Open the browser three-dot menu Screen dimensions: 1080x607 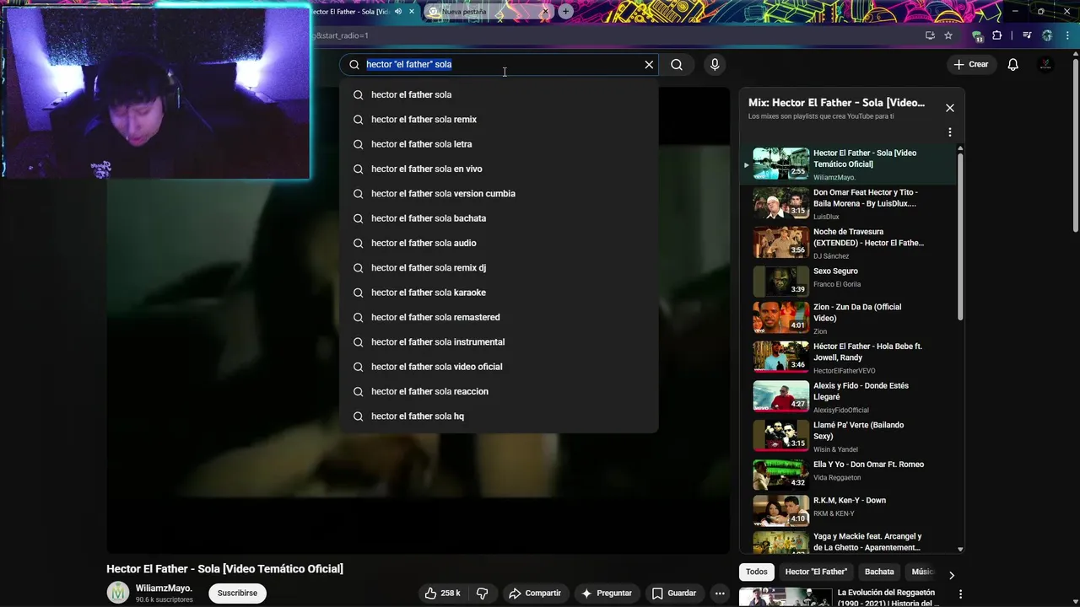(1068, 35)
